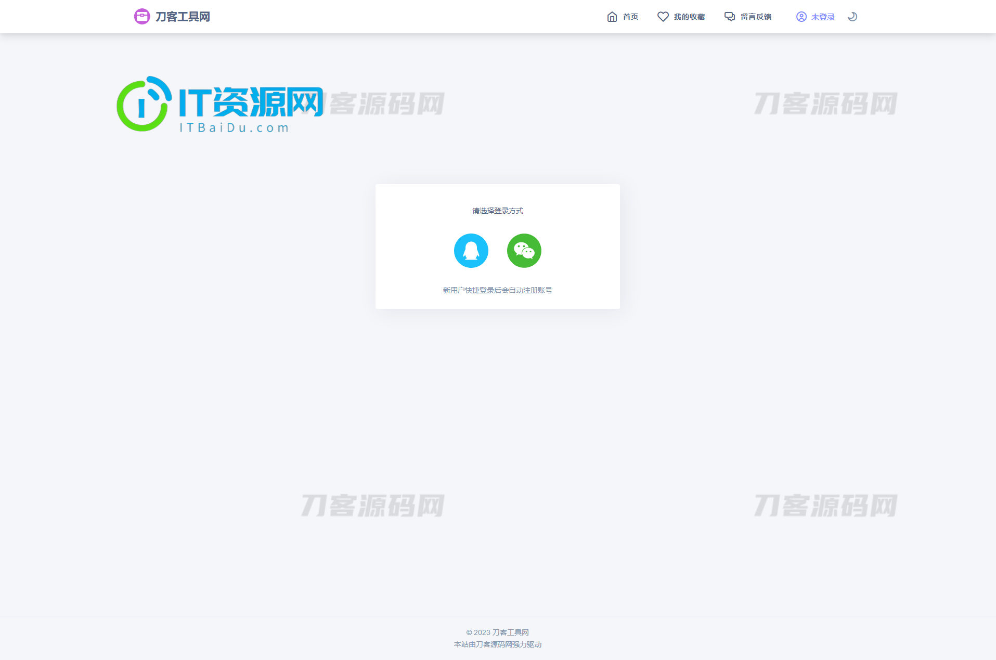Open the 刀客工具网 site title link
This screenshot has height=660, width=996.
(183, 17)
